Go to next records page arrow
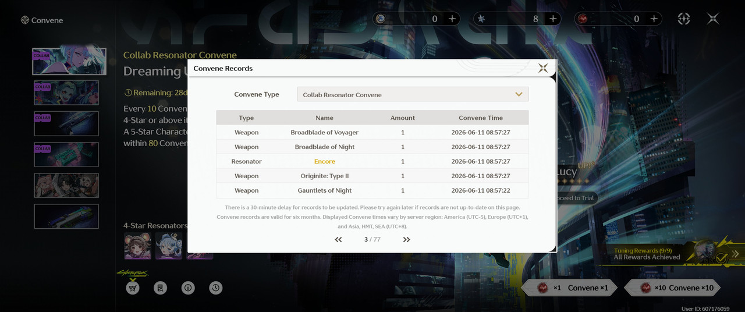The width and height of the screenshot is (745, 312). click(406, 239)
